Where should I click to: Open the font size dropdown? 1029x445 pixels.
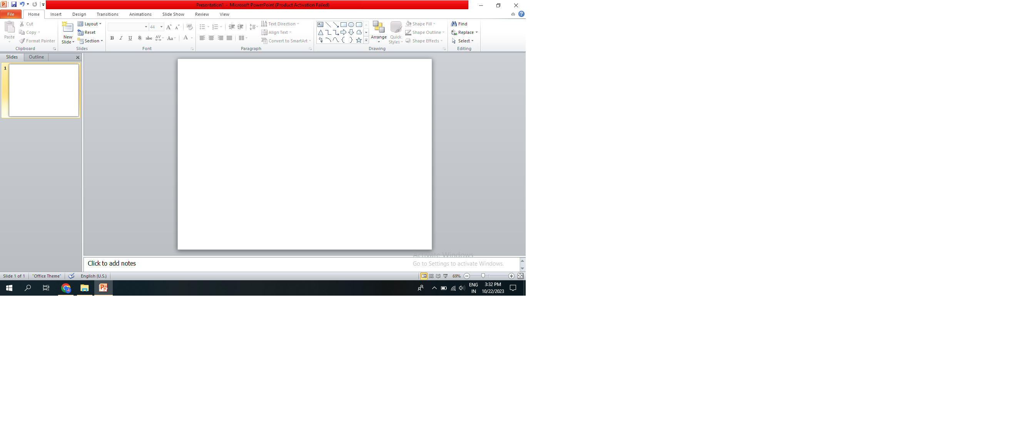[x=161, y=27]
